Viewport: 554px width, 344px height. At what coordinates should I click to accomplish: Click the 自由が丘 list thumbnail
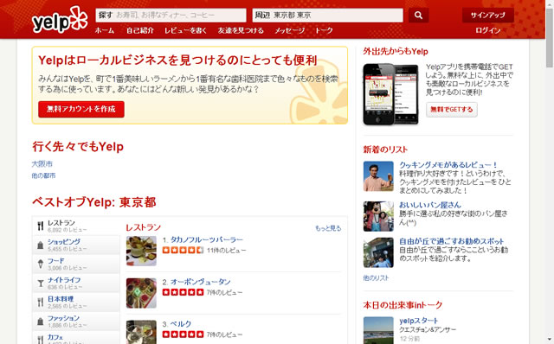[378, 252]
